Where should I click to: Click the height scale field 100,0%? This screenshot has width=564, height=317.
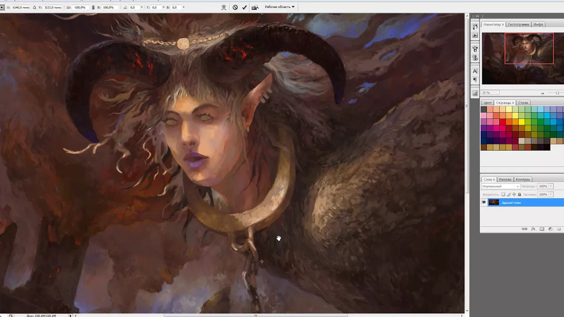click(x=110, y=7)
